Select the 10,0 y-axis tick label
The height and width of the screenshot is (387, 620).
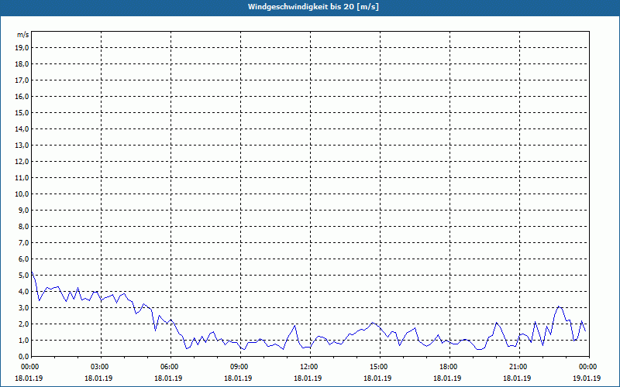tap(22, 193)
